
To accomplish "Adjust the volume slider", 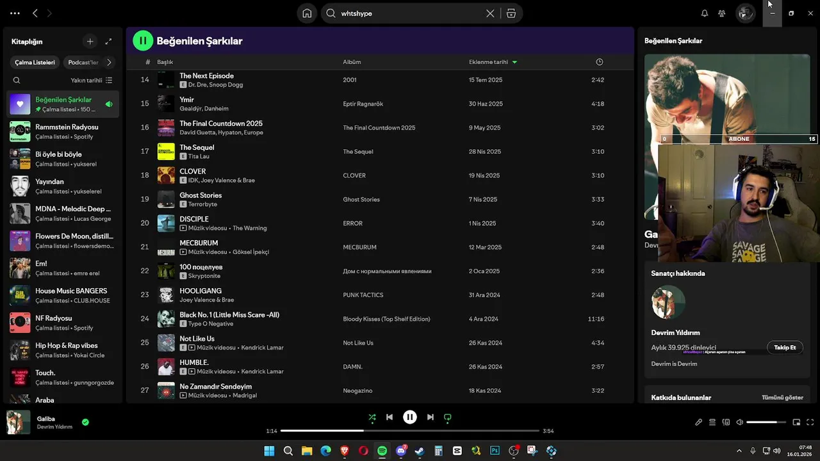I will pyautogui.click(x=766, y=422).
